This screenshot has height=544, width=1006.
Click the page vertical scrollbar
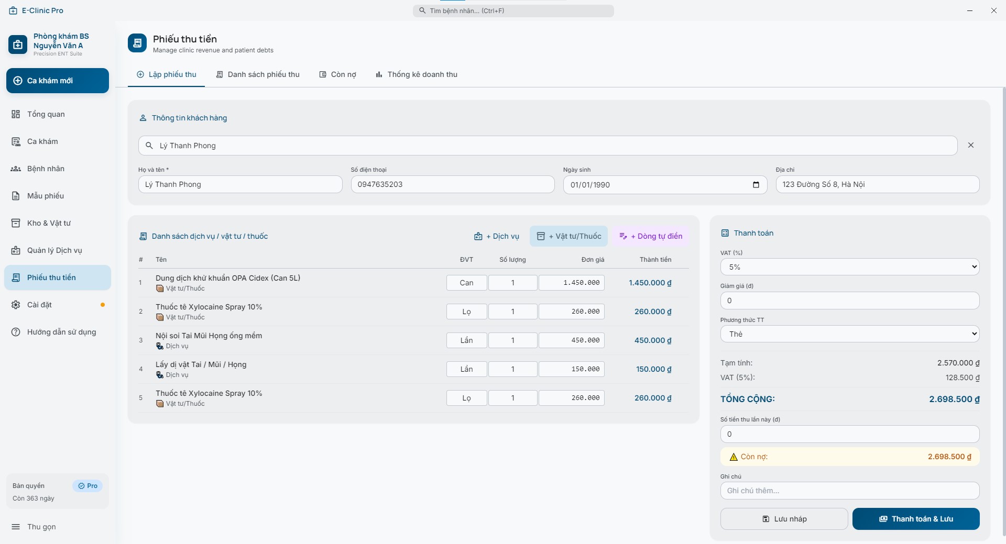coord(1003,312)
